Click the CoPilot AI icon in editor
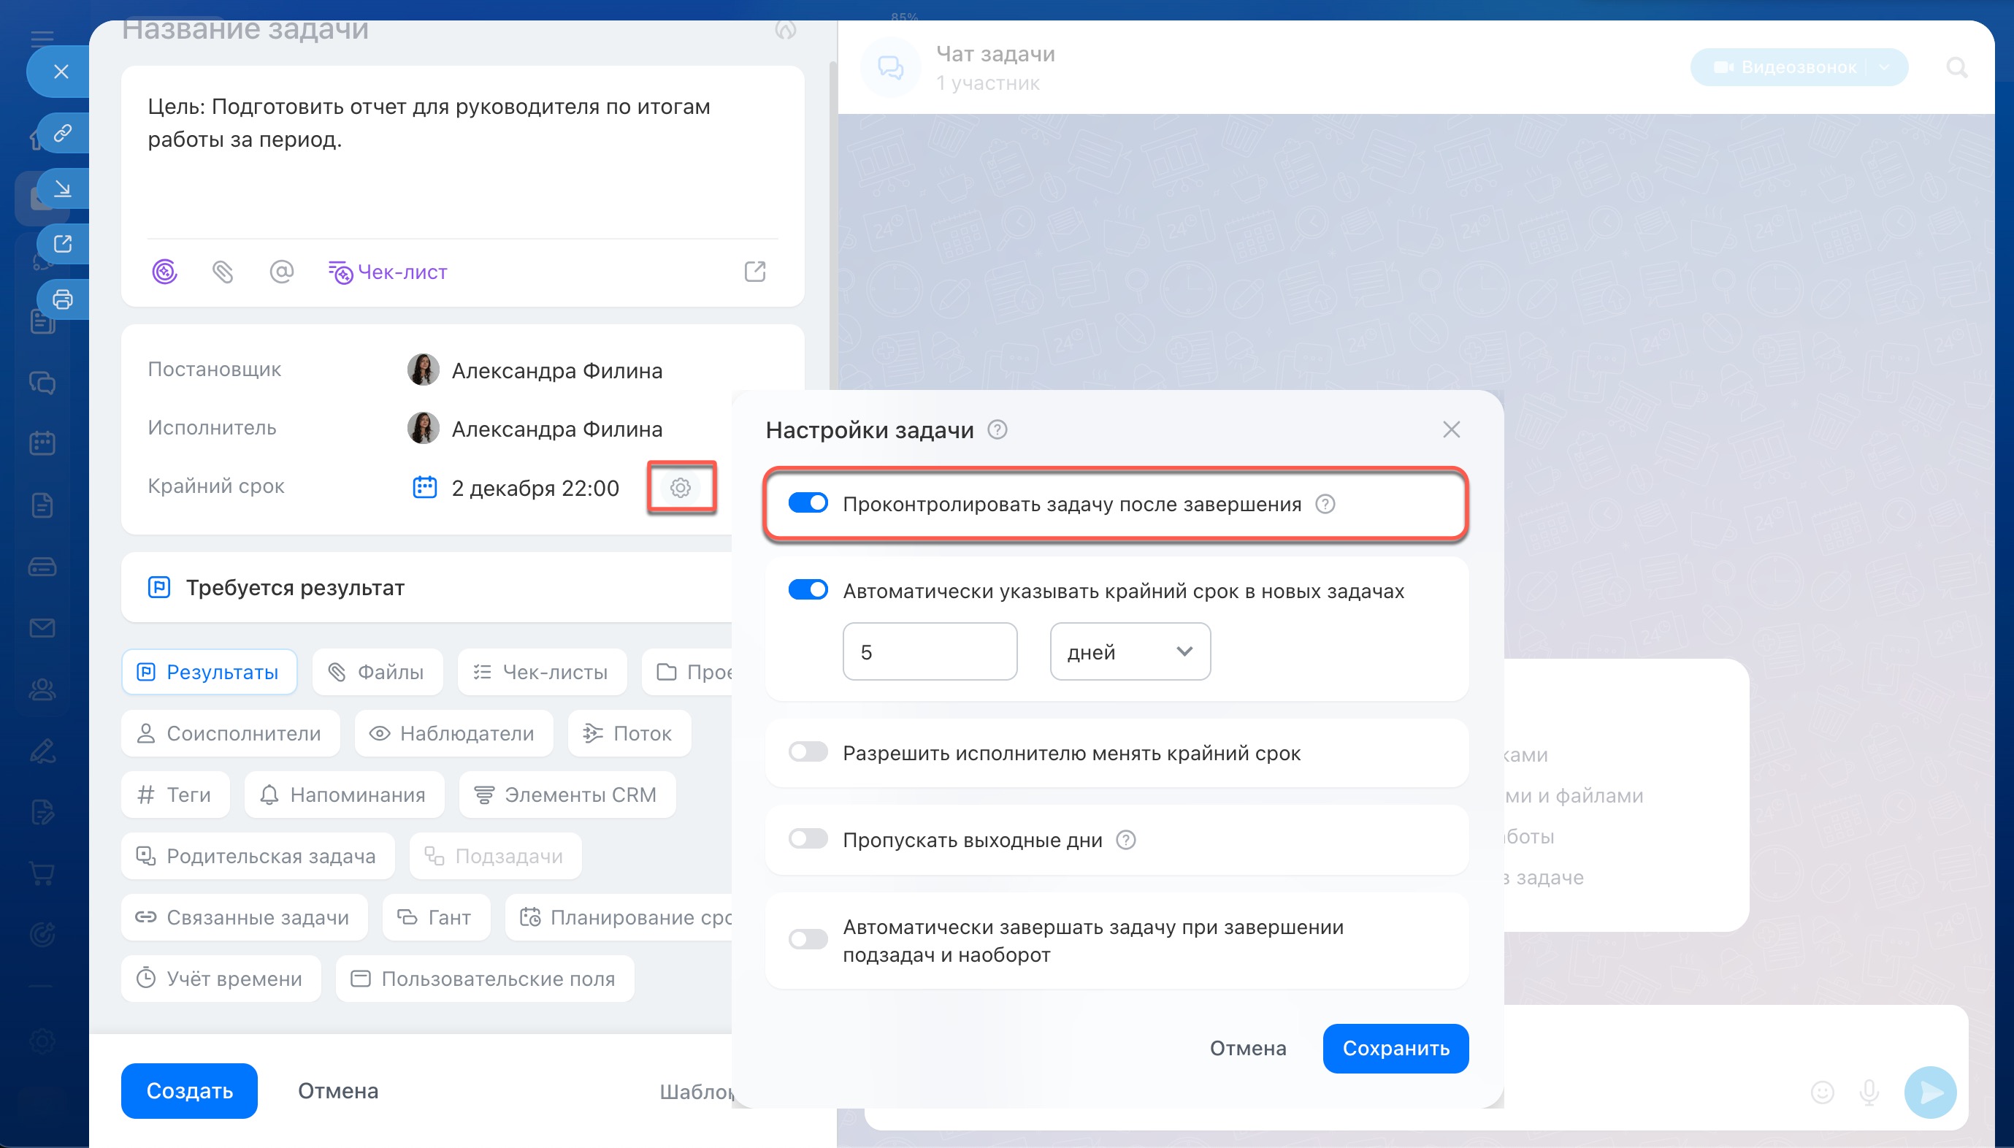The height and width of the screenshot is (1148, 2014). tap(164, 272)
